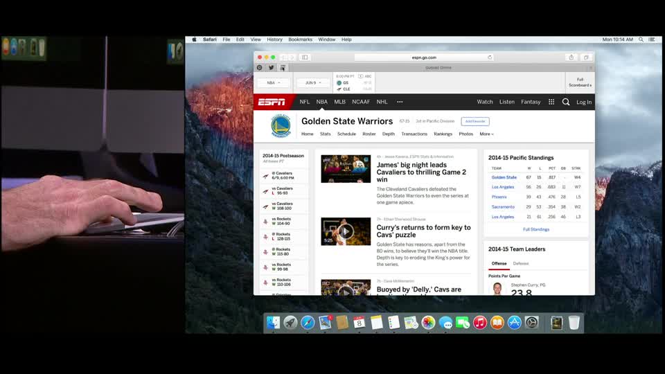Open the James' big night article thumbnail
Image resolution: width=665 pixels, height=374 pixels.
point(345,169)
